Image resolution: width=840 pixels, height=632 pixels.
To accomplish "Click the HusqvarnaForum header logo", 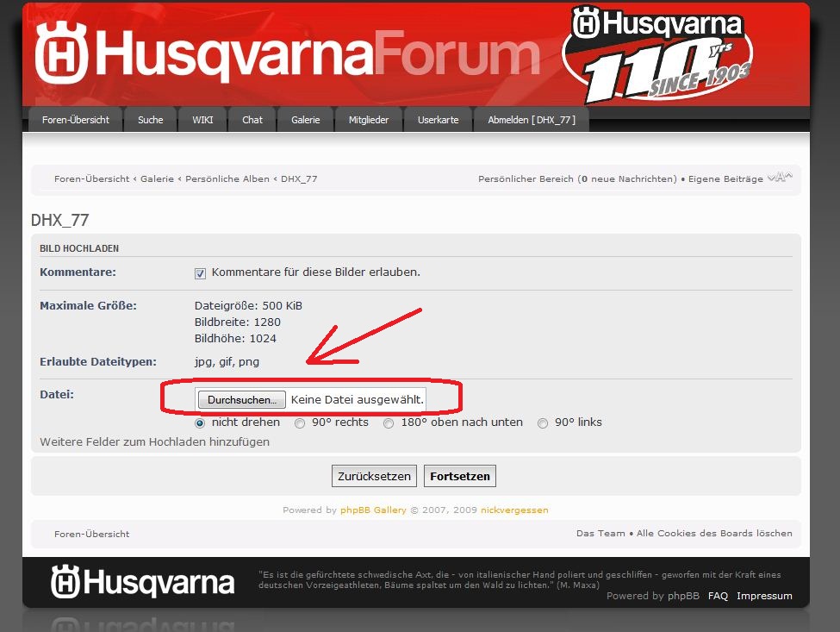I will pyautogui.click(x=287, y=53).
